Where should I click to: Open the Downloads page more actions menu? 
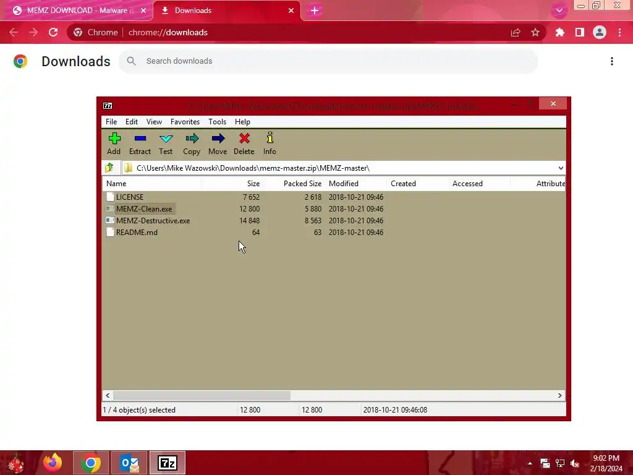[612, 61]
